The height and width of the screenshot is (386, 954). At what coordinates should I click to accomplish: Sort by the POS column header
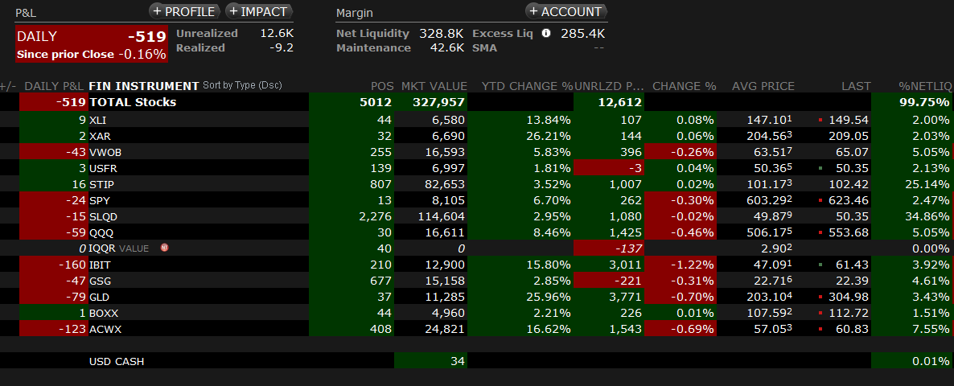pyautogui.click(x=381, y=86)
